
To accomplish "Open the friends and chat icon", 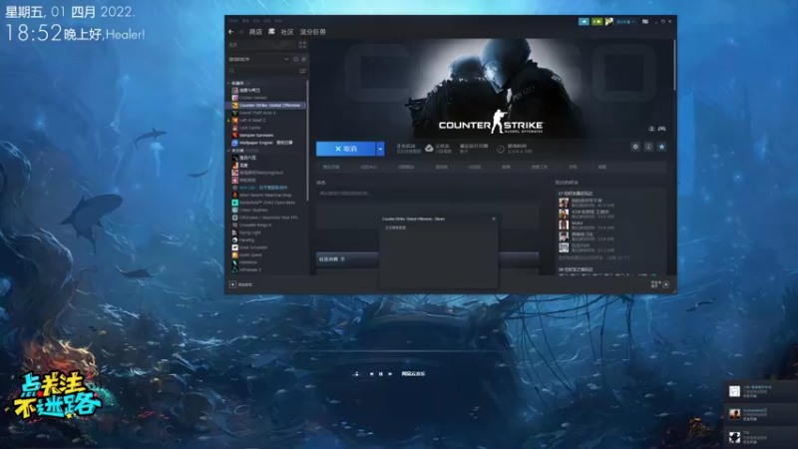I will coord(666,284).
